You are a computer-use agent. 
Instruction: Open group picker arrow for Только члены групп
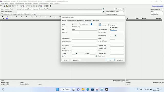point(103,12)
